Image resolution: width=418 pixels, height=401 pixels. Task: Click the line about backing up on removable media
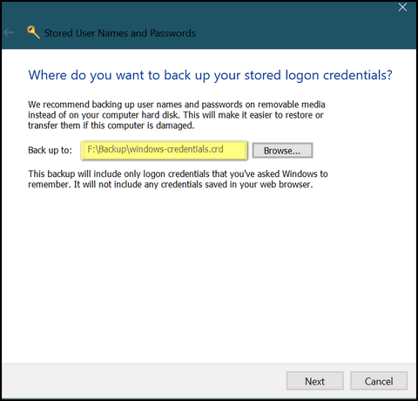[x=177, y=105]
